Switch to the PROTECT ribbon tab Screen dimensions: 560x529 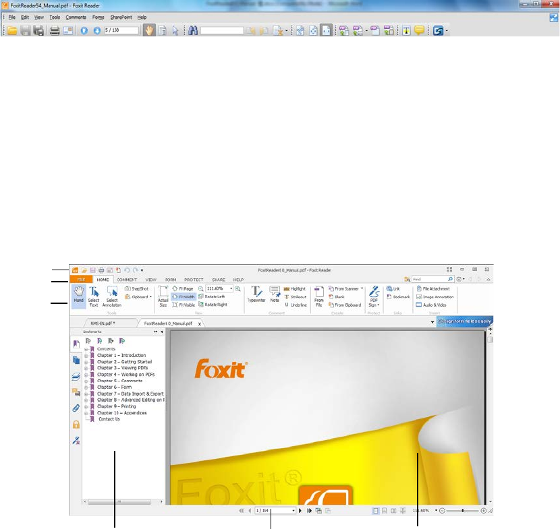point(194,280)
